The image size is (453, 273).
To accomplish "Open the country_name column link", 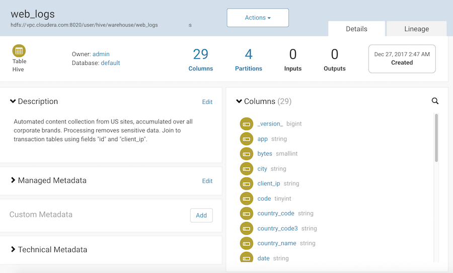I will tap(276, 243).
